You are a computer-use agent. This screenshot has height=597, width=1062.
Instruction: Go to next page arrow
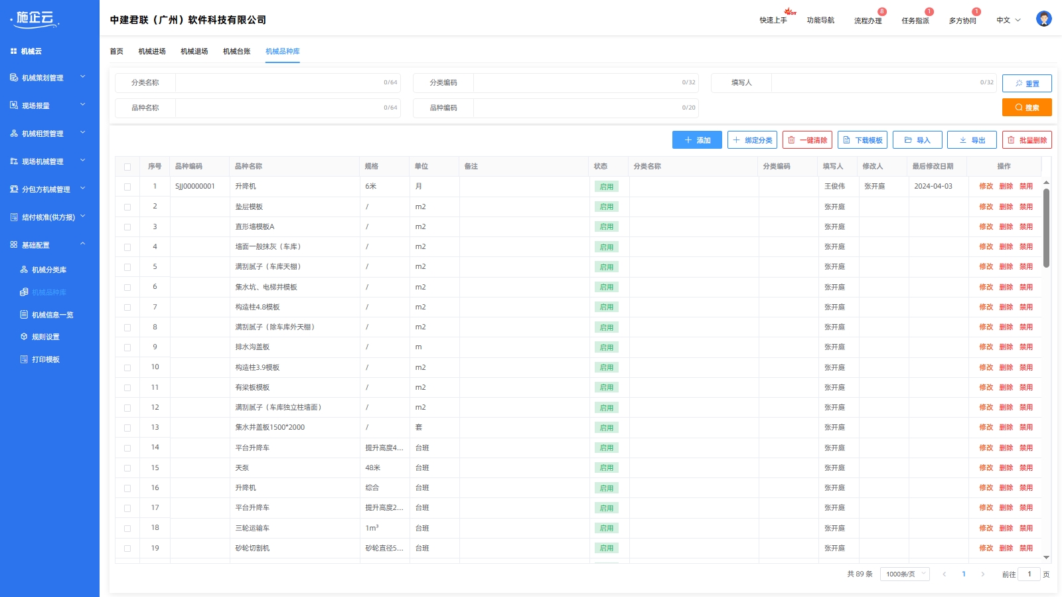tap(983, 574)
